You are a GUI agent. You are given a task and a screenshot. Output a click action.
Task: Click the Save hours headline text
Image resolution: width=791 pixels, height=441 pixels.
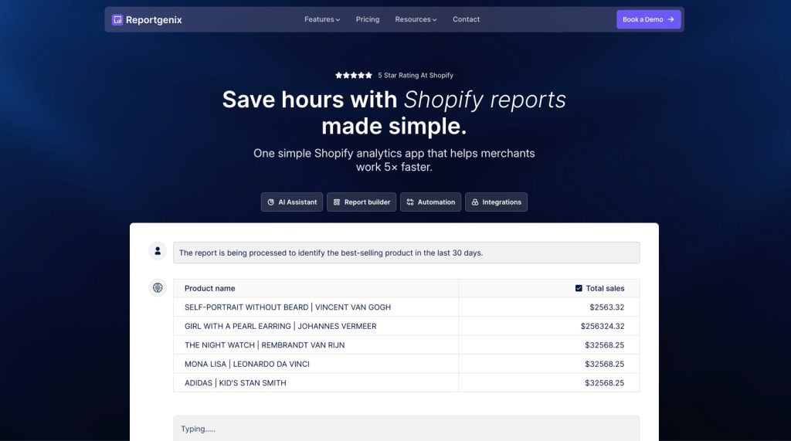pos(394,113)
